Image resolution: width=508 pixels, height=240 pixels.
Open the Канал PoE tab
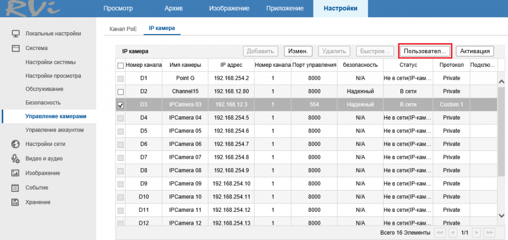point(123,29)
